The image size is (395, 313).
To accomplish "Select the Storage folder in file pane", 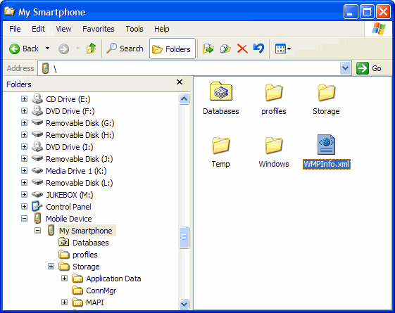I will 326,92.
